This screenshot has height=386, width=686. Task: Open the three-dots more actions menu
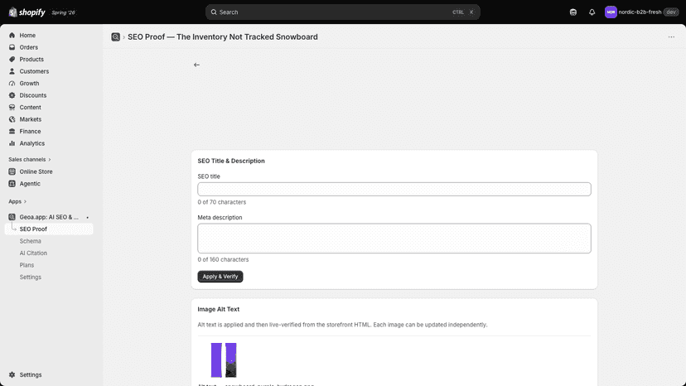click(x=671, y=37)
